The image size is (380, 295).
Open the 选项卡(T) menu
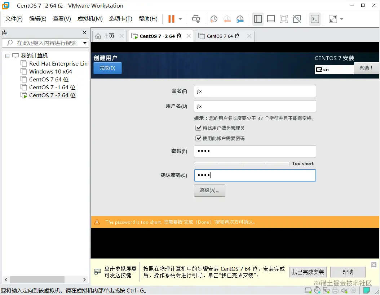click(x=120, y=19)
